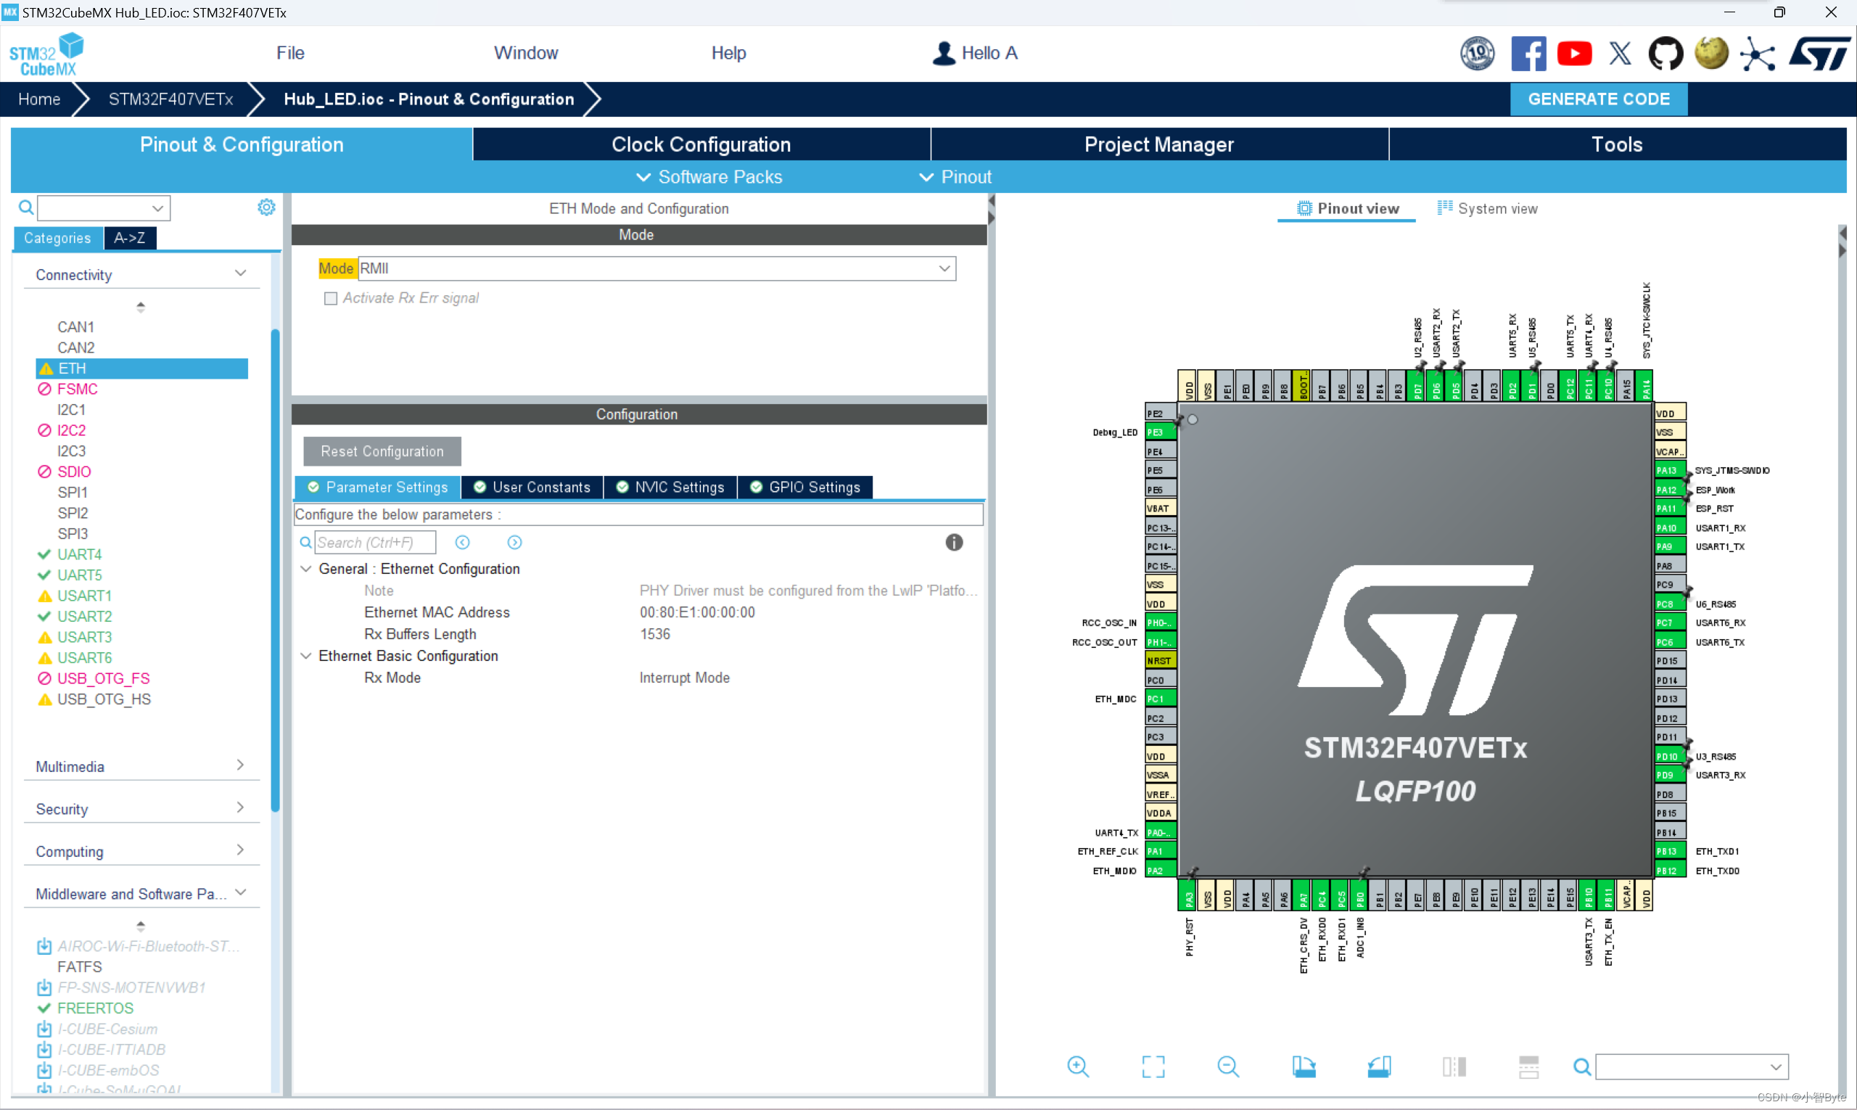1857x1110 pixels.
Task: Click the Reset Configuration button
Action: click(x=380, y=451)
